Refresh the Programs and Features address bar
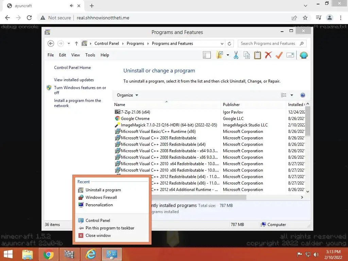348x261 pixels. 229,43
